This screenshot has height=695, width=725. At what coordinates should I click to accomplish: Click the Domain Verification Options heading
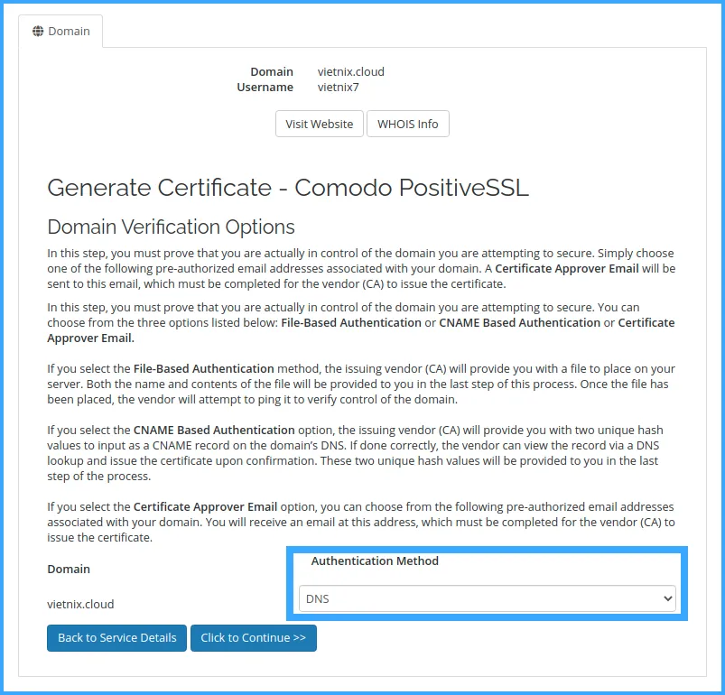click(x=171, y=227)
